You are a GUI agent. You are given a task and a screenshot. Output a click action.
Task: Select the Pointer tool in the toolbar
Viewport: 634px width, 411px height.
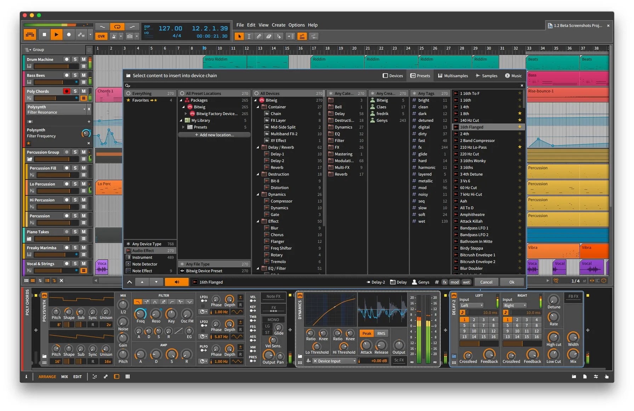click(239, 36)
